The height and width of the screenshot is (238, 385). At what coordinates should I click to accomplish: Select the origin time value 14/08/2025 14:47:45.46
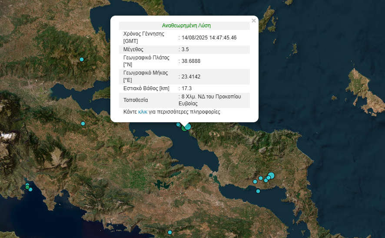tap(209, 38)
